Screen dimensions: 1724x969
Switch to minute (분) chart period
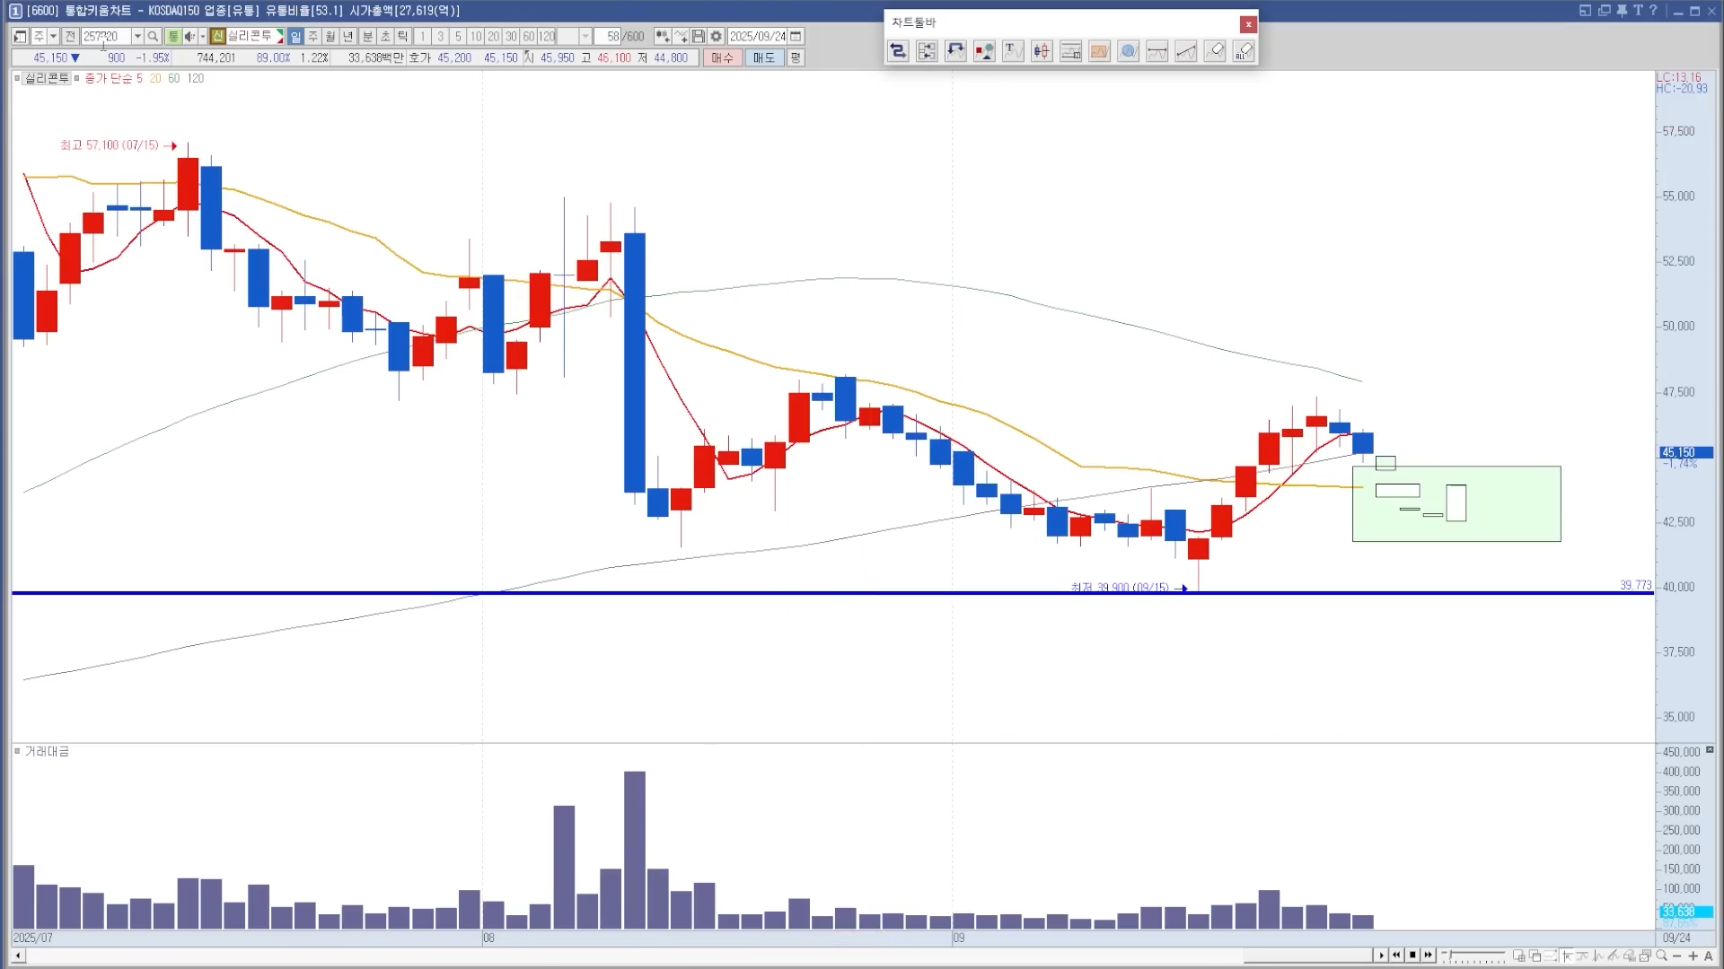pos(367,37)
